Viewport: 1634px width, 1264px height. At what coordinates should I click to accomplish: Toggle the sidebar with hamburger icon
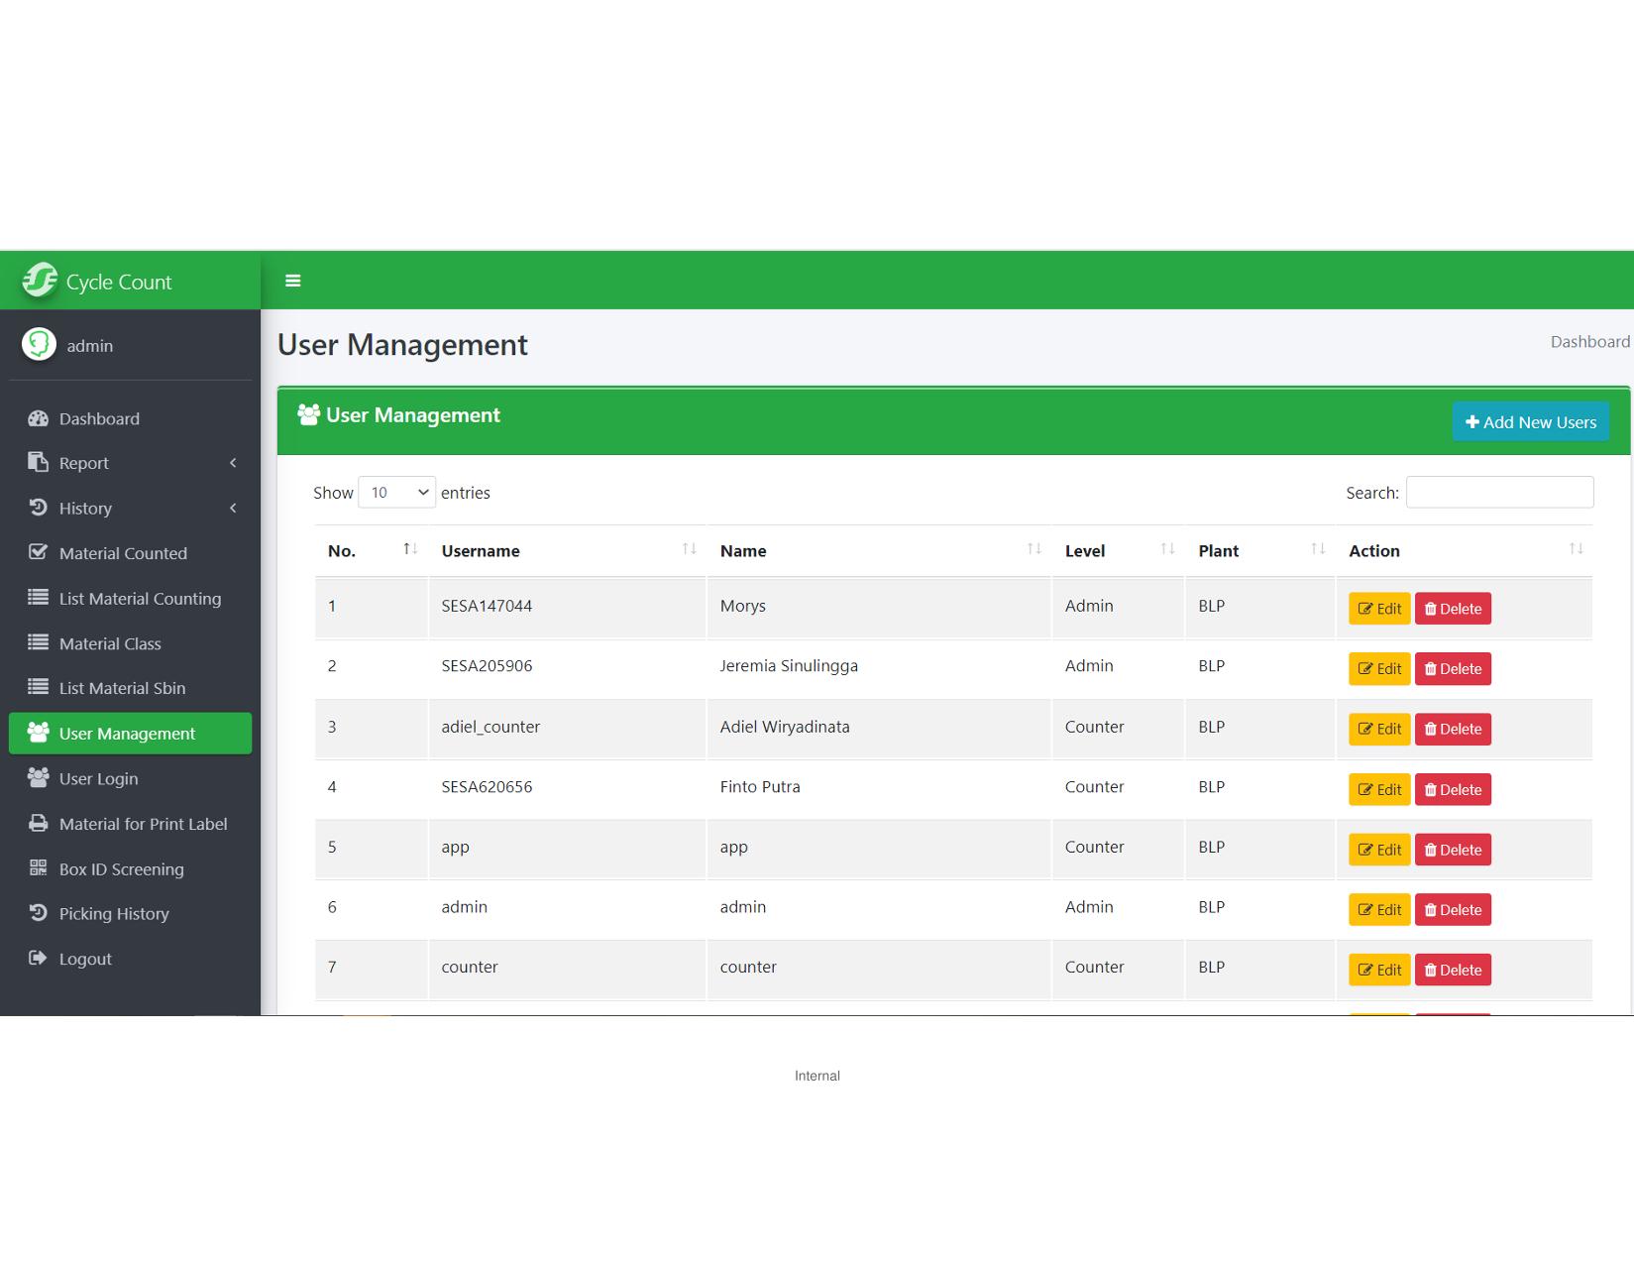pyautogui.click(x=292, y=281)
